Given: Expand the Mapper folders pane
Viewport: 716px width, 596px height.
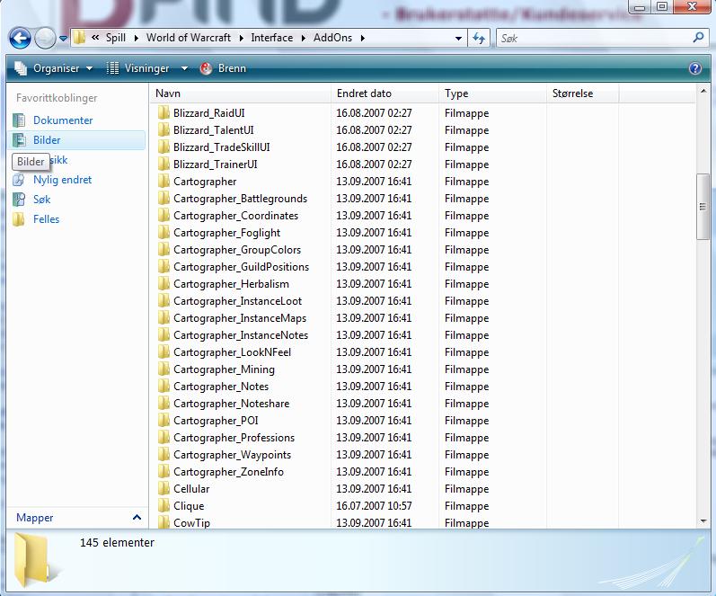Looking at the screenshot, I should [x=137, y=518].
